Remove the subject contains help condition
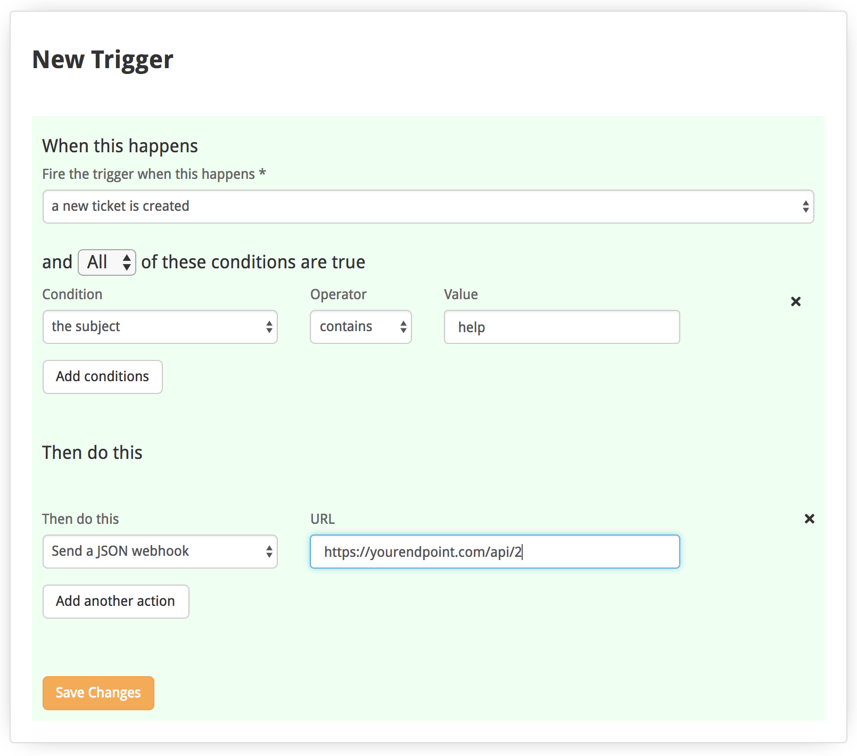 [x=796, y=302]
